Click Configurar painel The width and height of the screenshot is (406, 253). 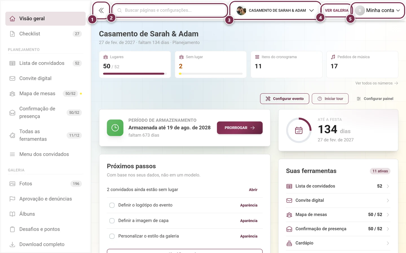pos(375,99)
